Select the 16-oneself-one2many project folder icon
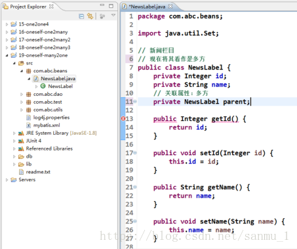The height and width of the screenshot is (249, 297). (14, 32)
